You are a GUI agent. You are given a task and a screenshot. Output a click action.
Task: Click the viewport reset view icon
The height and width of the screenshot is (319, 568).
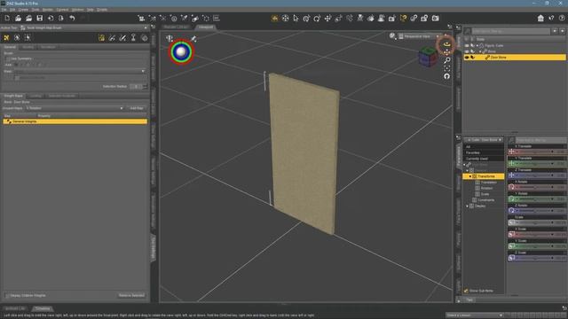[447, 76]
